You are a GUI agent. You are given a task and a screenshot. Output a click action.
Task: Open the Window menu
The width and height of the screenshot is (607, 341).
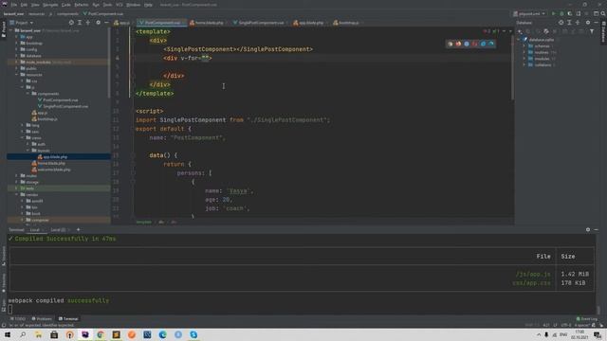(x=133, y=5)
